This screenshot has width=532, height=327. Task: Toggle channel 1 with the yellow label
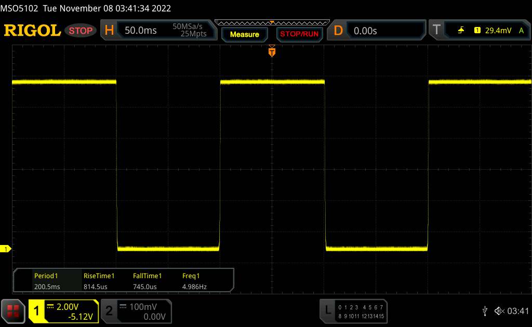click(x=36, y=311)
